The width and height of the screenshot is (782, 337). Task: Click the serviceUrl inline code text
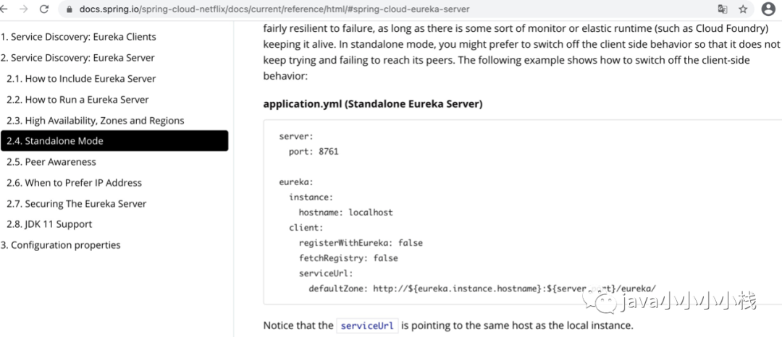pyautogui.click(x=367, y=325)
